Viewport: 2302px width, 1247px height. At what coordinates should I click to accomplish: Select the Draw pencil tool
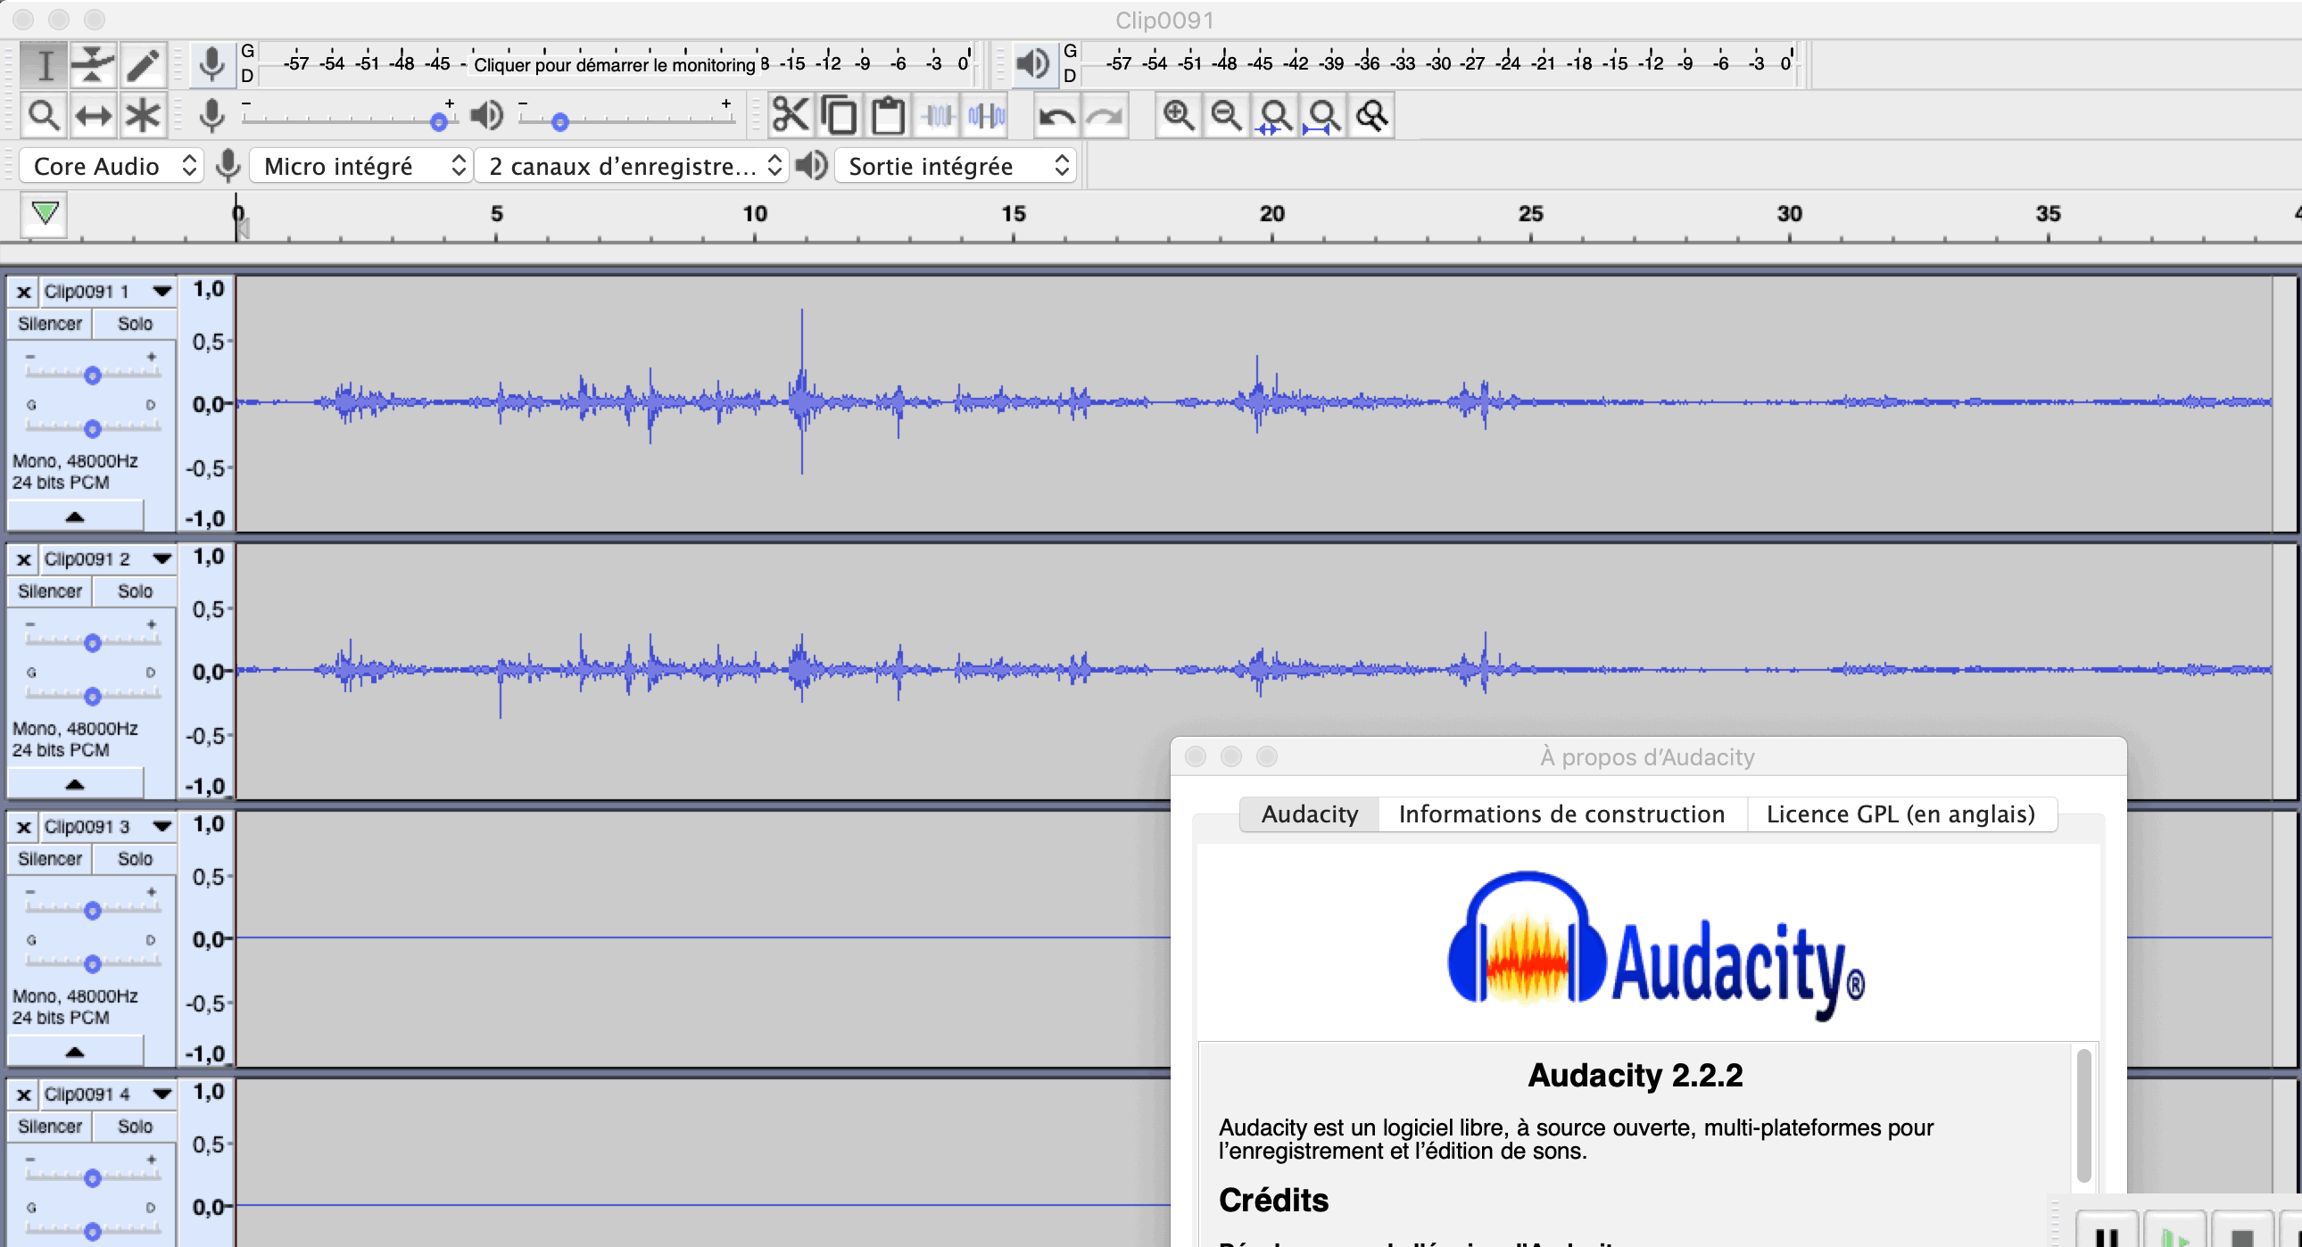click(142, 64)
